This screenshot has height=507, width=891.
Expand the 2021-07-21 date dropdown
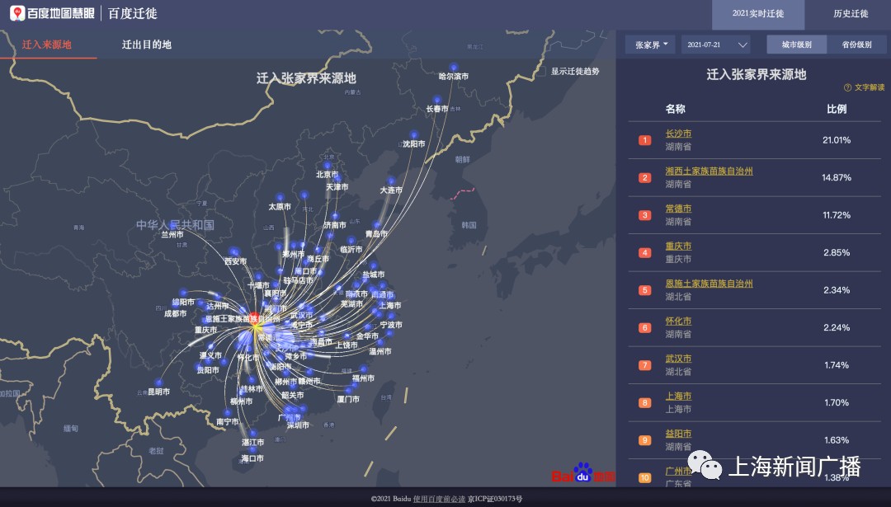pos(715,44)
